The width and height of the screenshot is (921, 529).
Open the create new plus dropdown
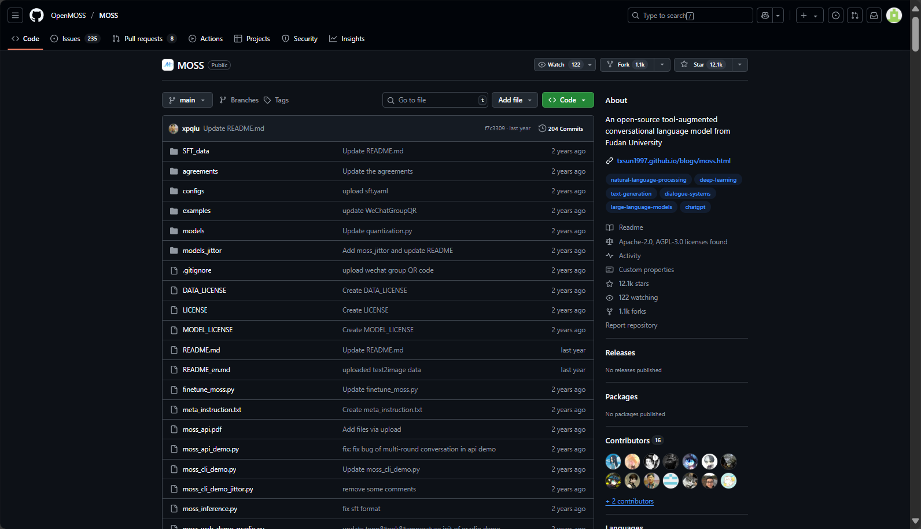809,16
